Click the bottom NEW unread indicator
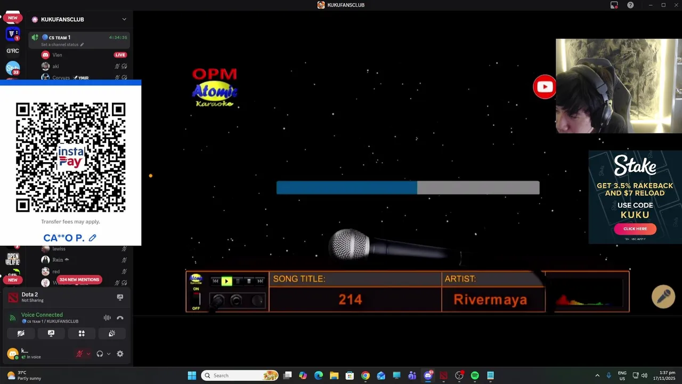The image size is (682, 384). [13, 279]
